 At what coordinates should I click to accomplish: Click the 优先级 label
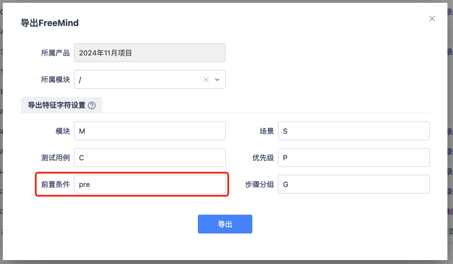263,158
